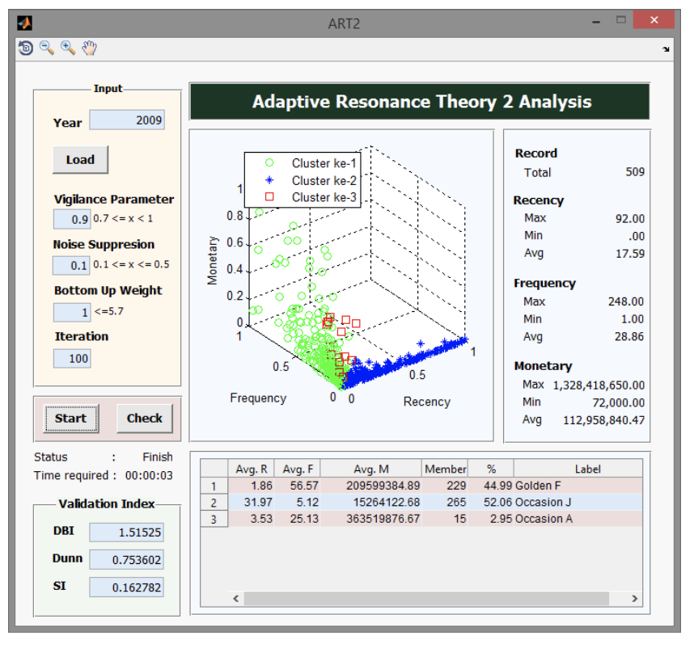This screenshot has width=694, height=661.
Task: Click the undock arrow at toolbar right
Action: pos(666,50)
